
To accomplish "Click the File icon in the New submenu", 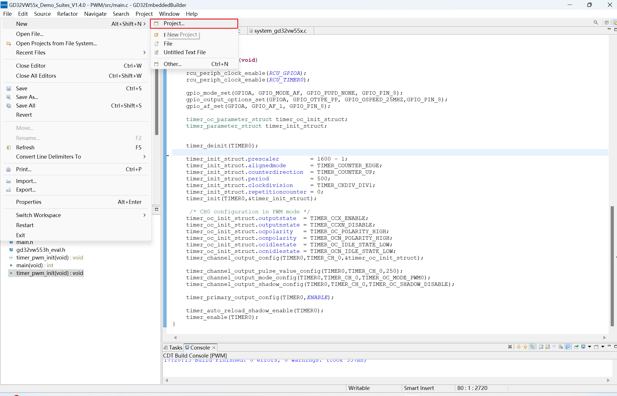I will point(157,44).
